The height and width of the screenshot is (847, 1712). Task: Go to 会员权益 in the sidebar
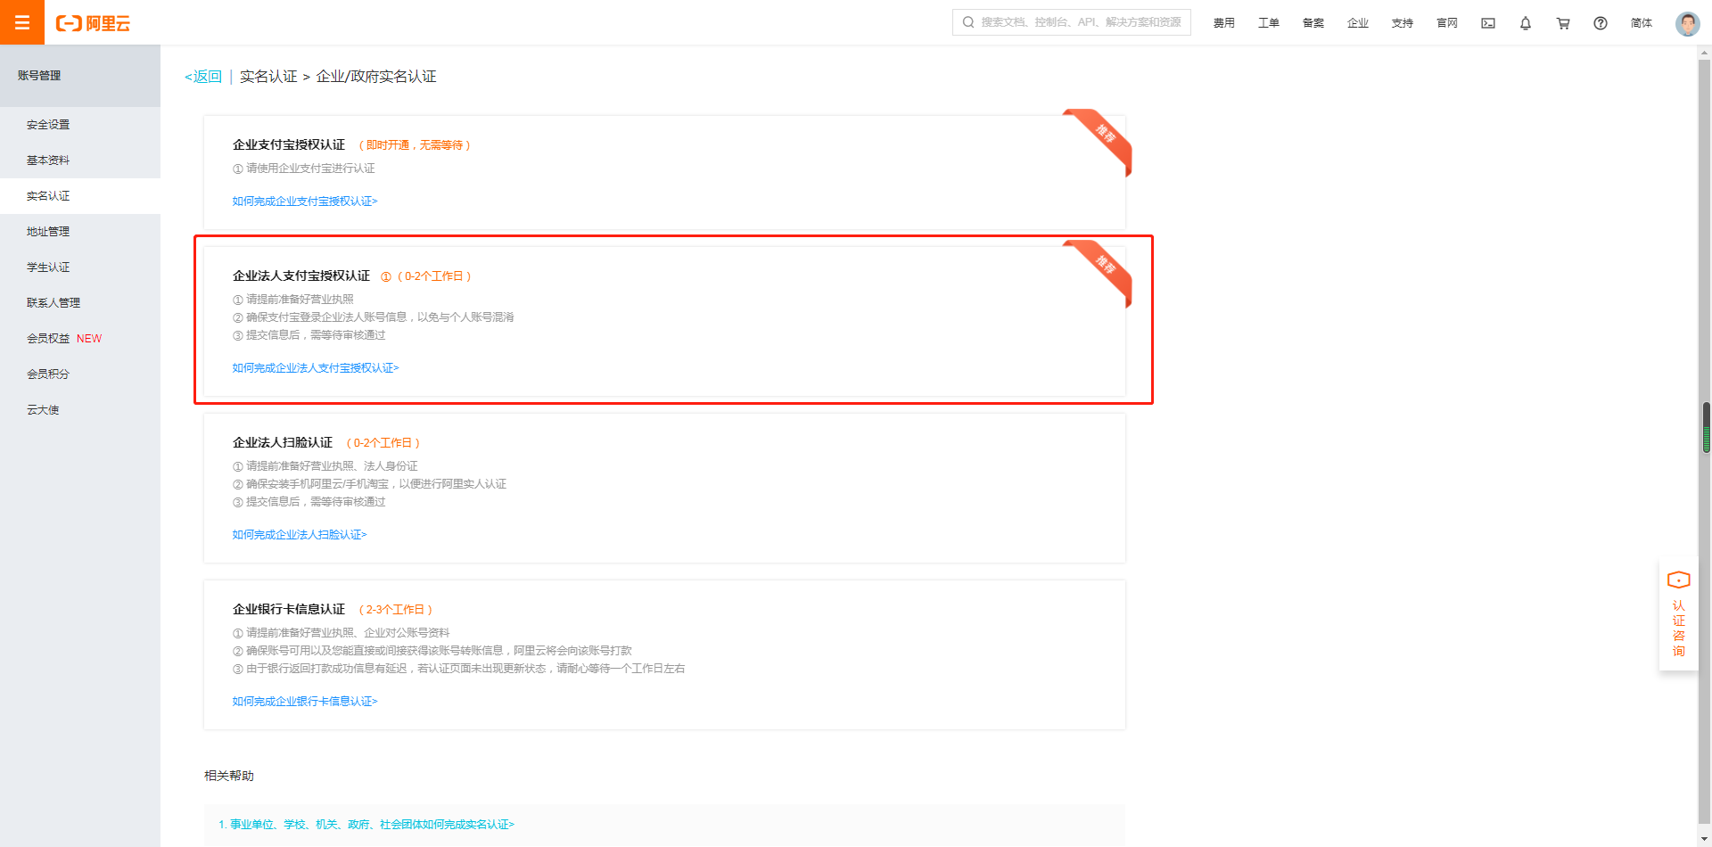tap(80, 339)
